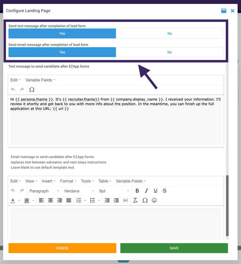This screenshot has height=264, width=241.
Task: Insert special character in text message editor
Action: (x=32, y=90)
